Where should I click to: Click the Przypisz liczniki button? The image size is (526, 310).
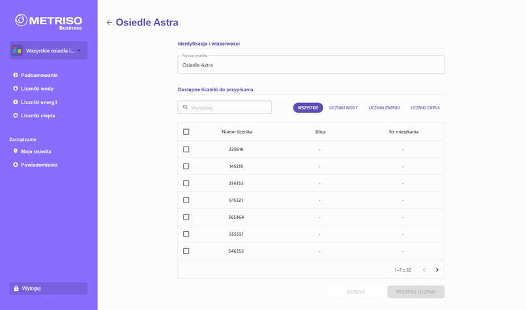tap(416, 292)
